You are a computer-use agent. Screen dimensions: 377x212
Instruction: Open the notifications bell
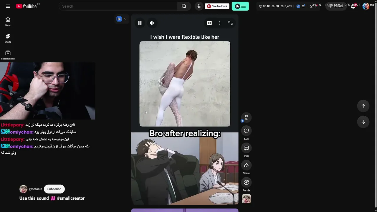pyautogui.click(x=353, y=6)
